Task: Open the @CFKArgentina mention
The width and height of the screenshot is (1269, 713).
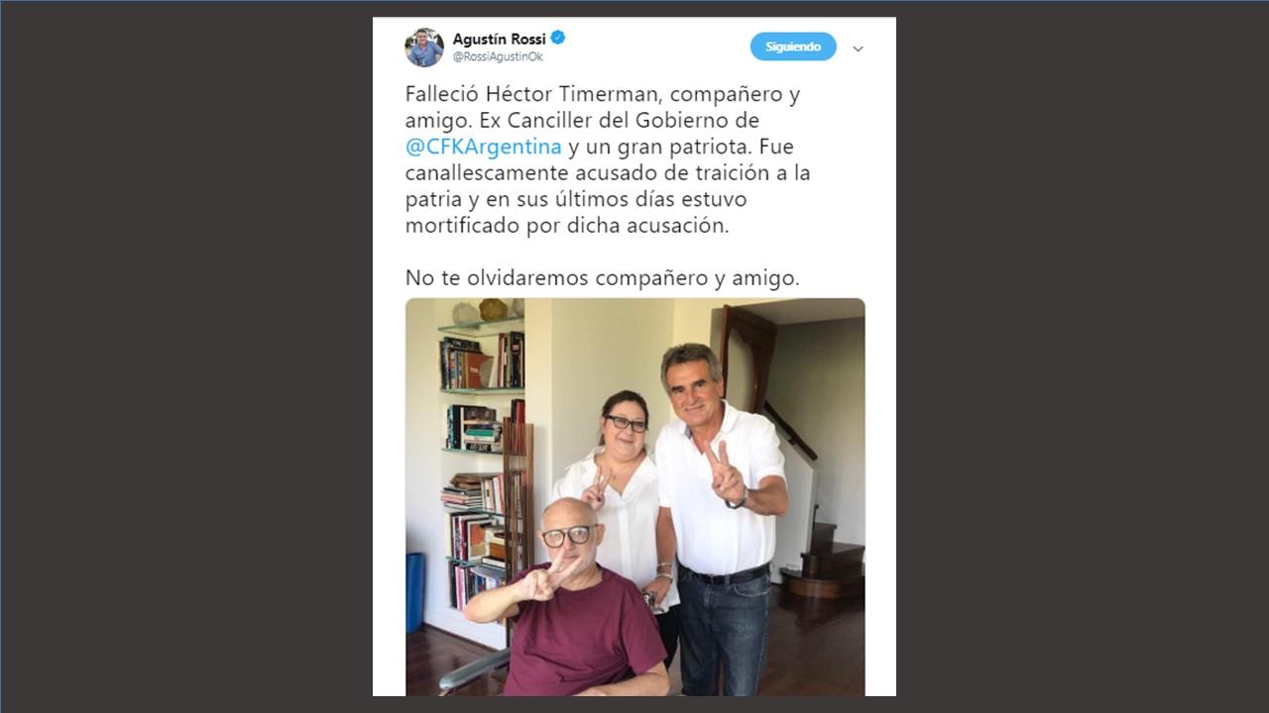Action: point(484,148)
